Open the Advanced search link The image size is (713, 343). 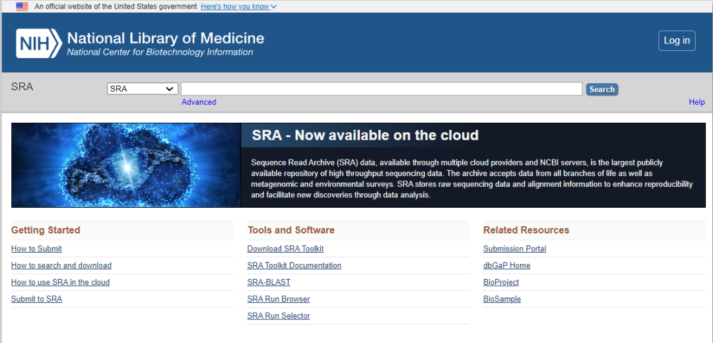(x=199, y=102)
